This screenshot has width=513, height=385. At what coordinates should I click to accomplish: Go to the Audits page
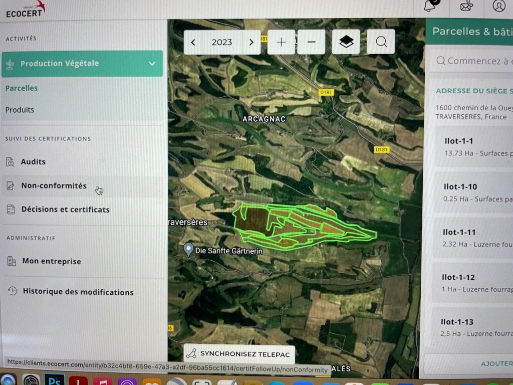33,162
